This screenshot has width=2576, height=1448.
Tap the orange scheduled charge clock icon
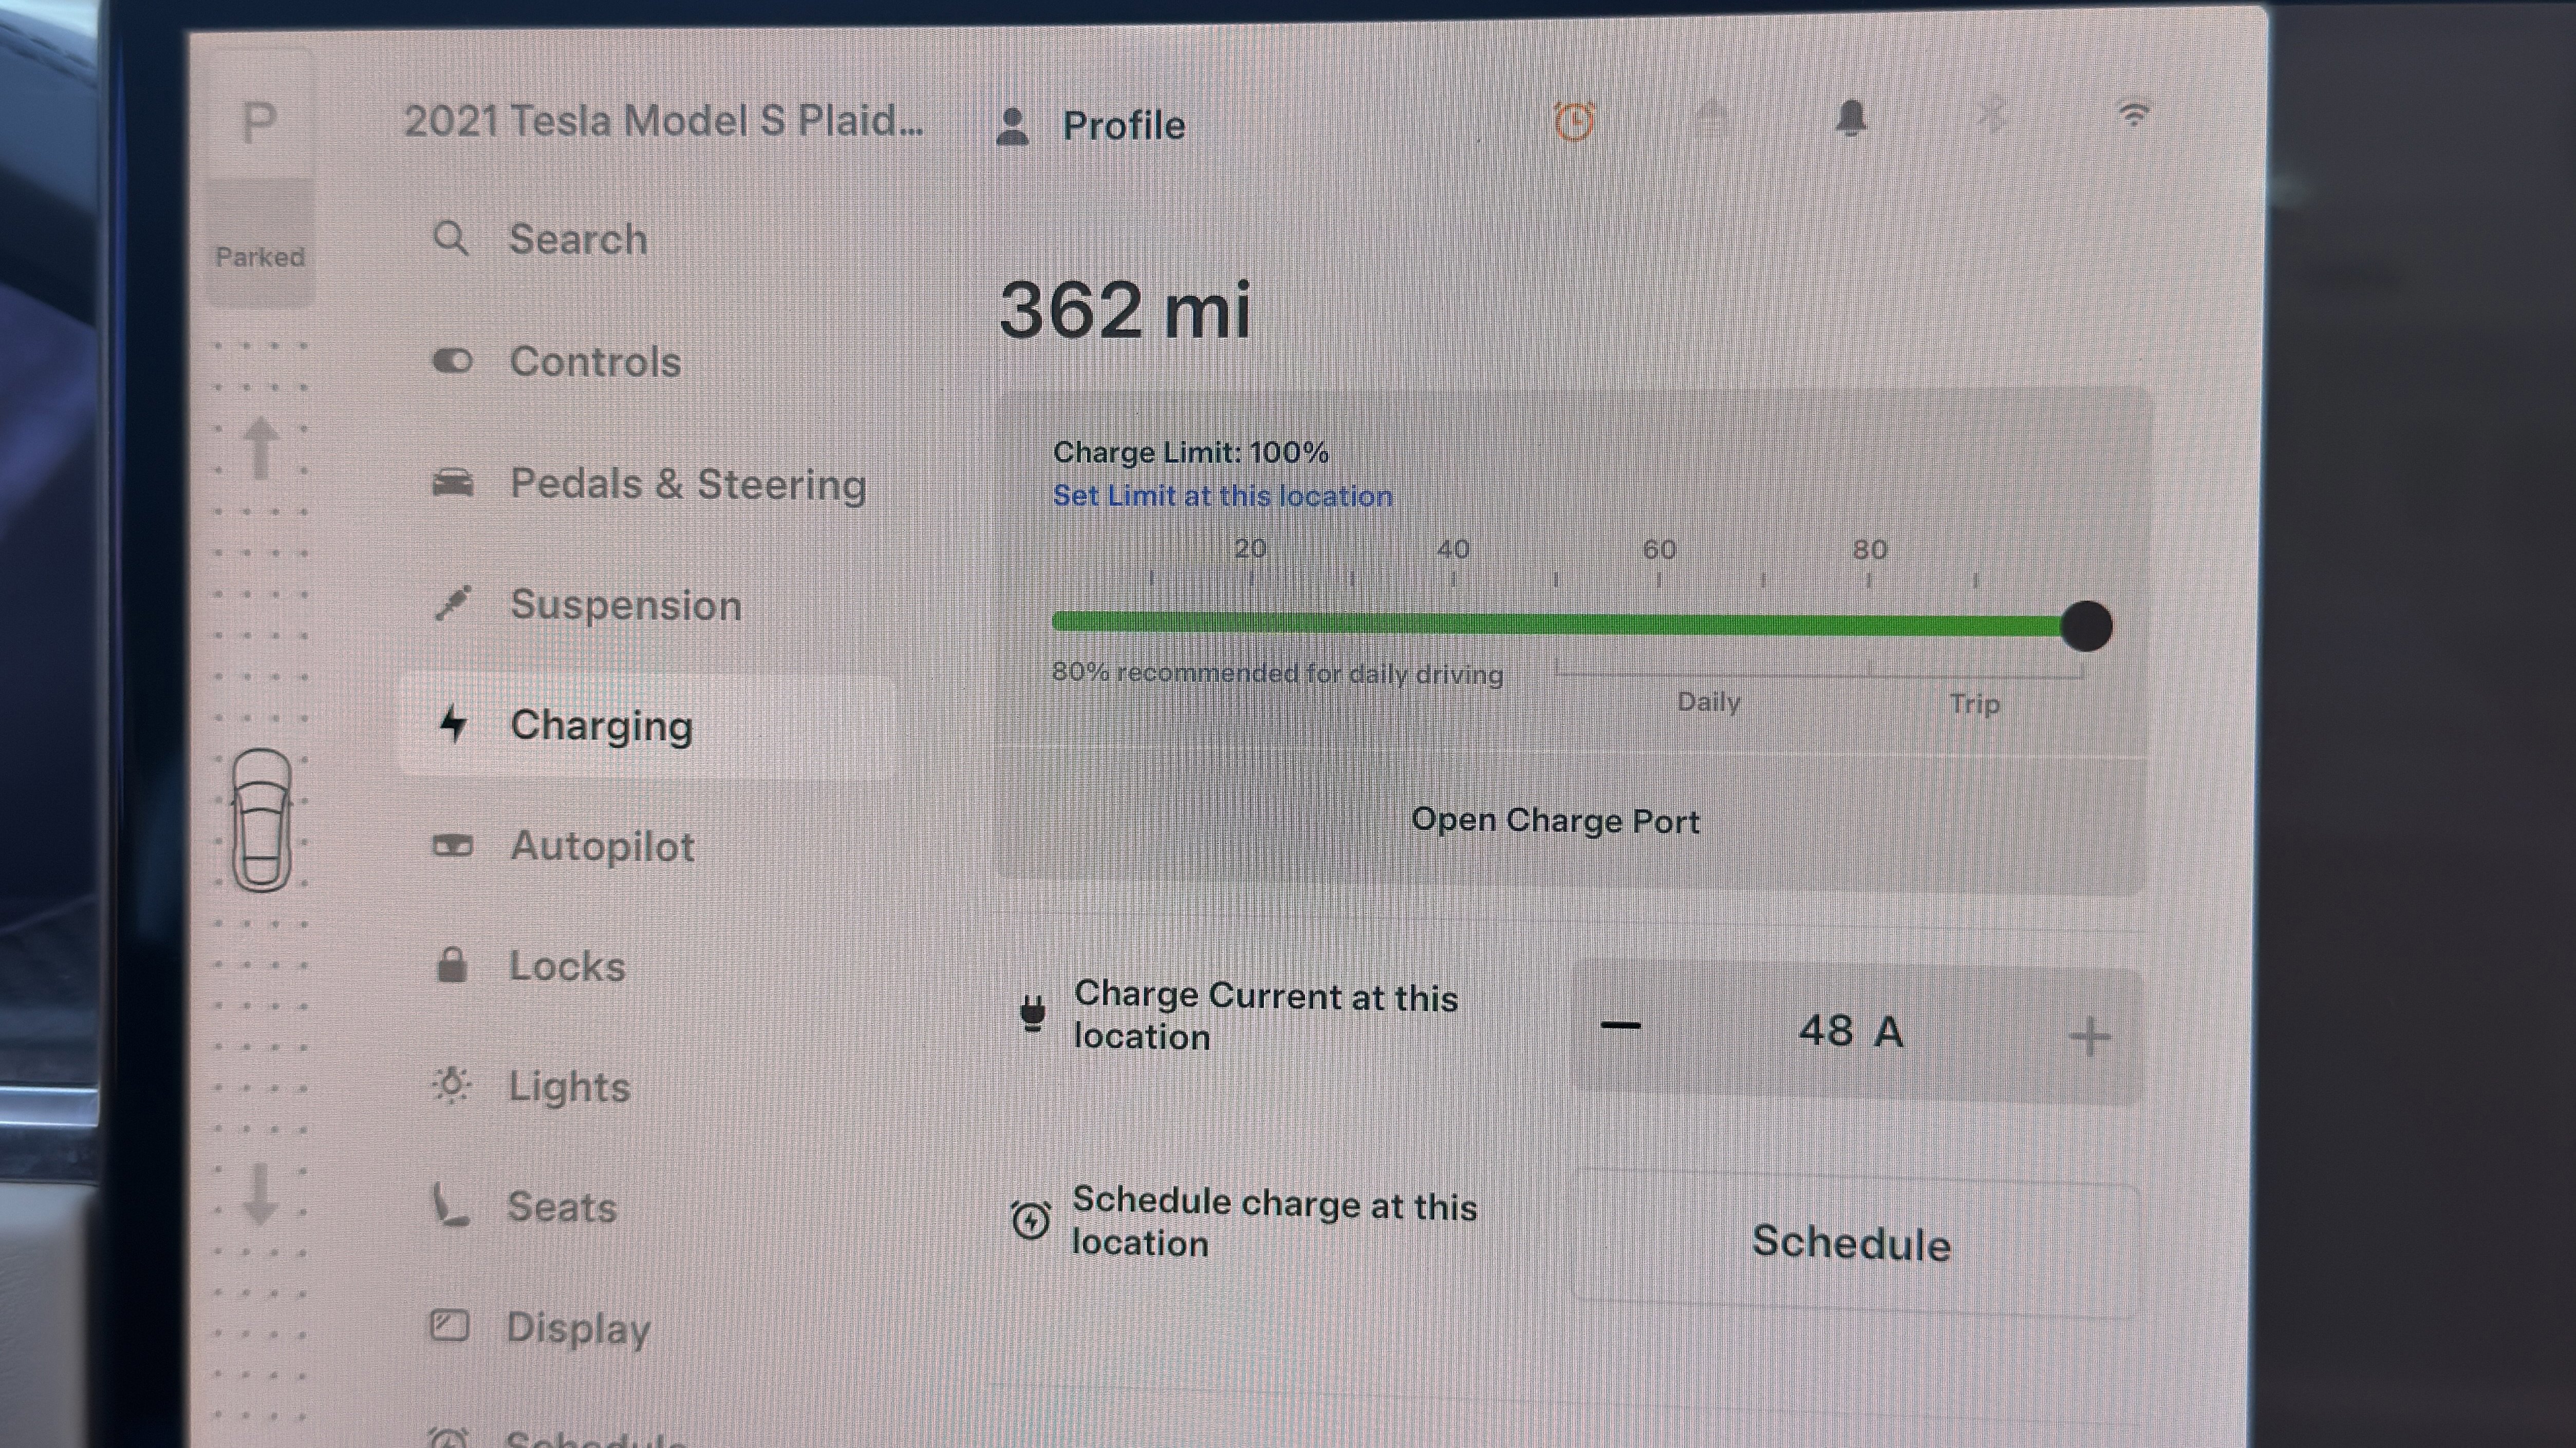click(x=1574, y=120)
